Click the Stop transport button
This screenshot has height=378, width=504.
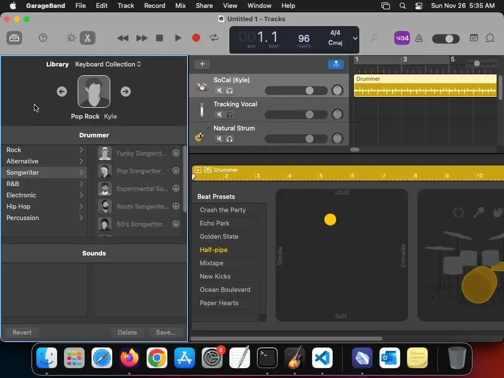(159, 38)
